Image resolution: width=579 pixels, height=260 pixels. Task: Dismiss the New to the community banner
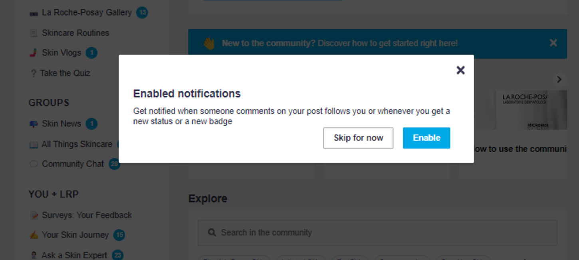click(x=553, y=43)
